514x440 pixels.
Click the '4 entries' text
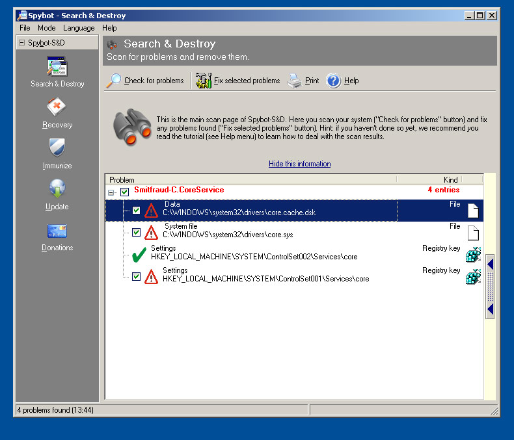tap(444, 190)
